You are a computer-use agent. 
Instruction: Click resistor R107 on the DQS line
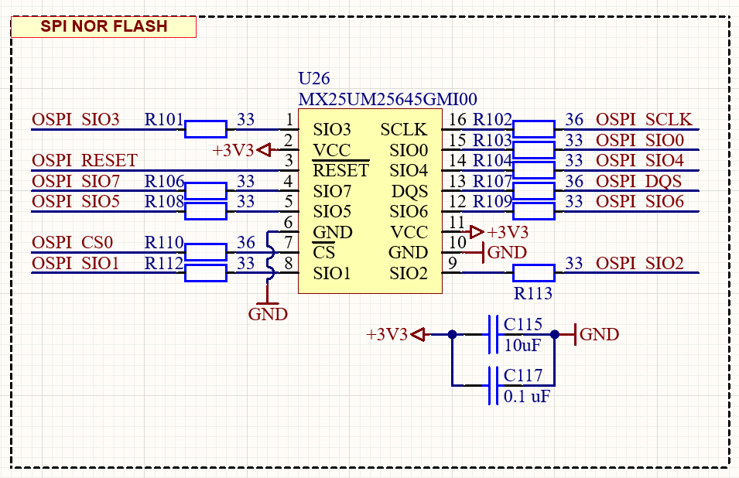532,189
